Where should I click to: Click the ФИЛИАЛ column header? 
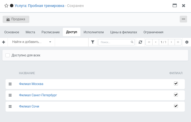coord(176,73)
